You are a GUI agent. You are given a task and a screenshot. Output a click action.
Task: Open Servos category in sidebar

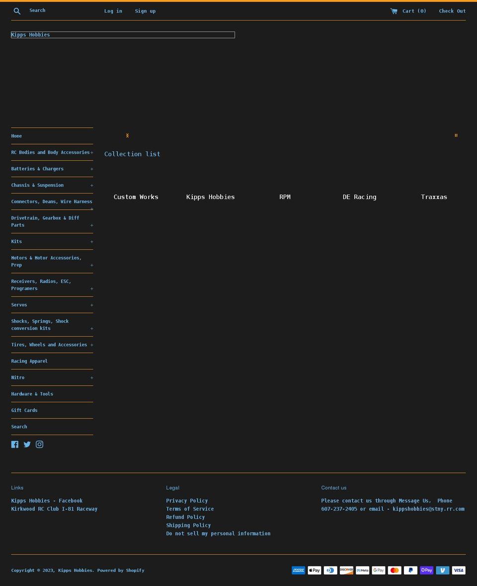coord(19,305)
